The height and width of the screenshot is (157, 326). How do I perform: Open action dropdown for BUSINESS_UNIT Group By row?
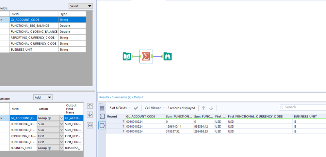tap(61, 148)
